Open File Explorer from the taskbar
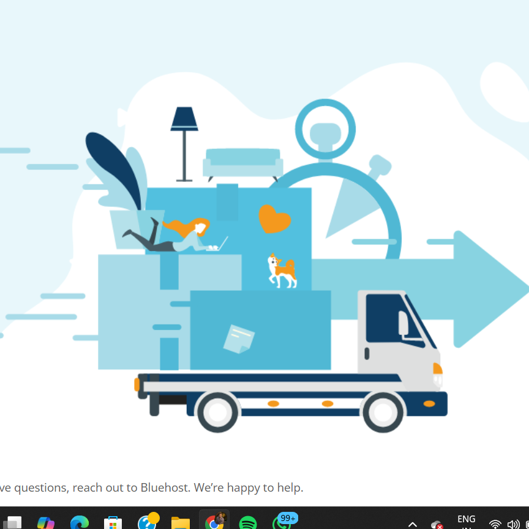 point(181,523)
